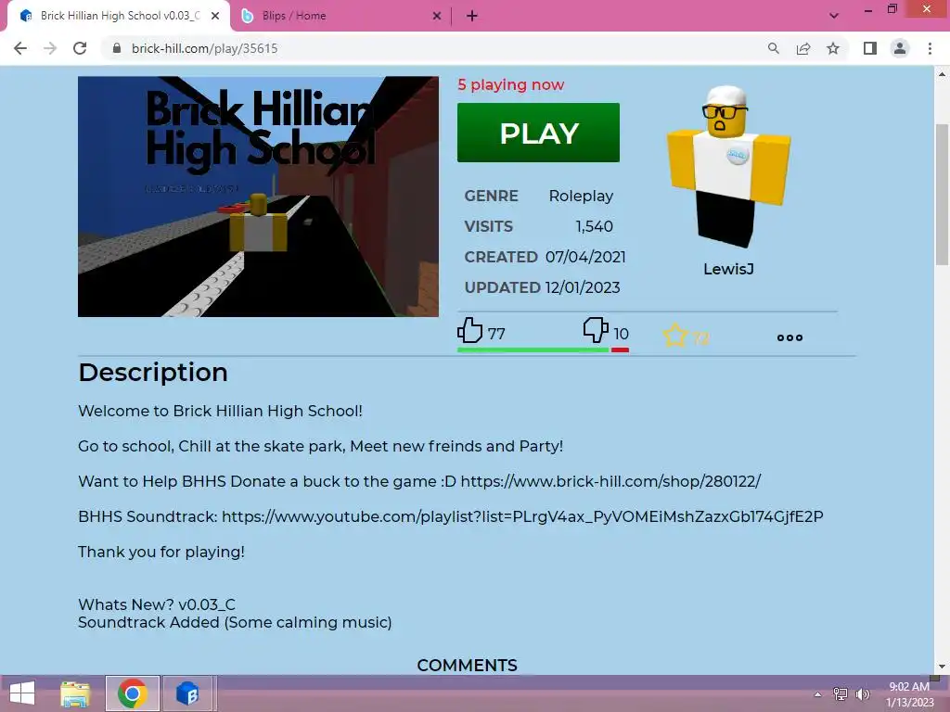Click the '5 playing now' text

click(511, 84)
